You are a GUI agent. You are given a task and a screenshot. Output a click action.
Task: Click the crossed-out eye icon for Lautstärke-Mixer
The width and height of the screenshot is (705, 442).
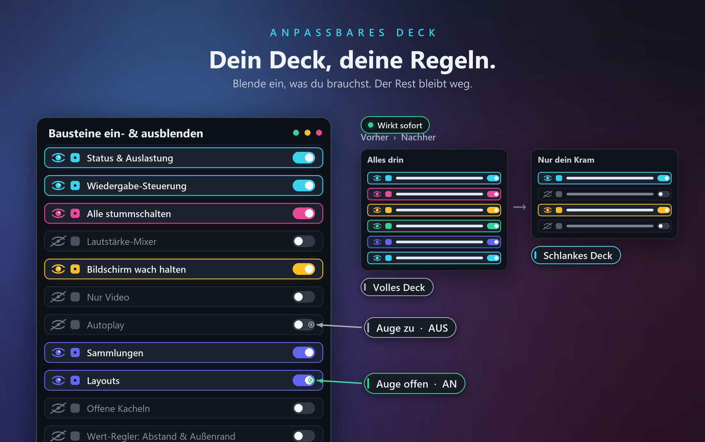pos(58,241)
